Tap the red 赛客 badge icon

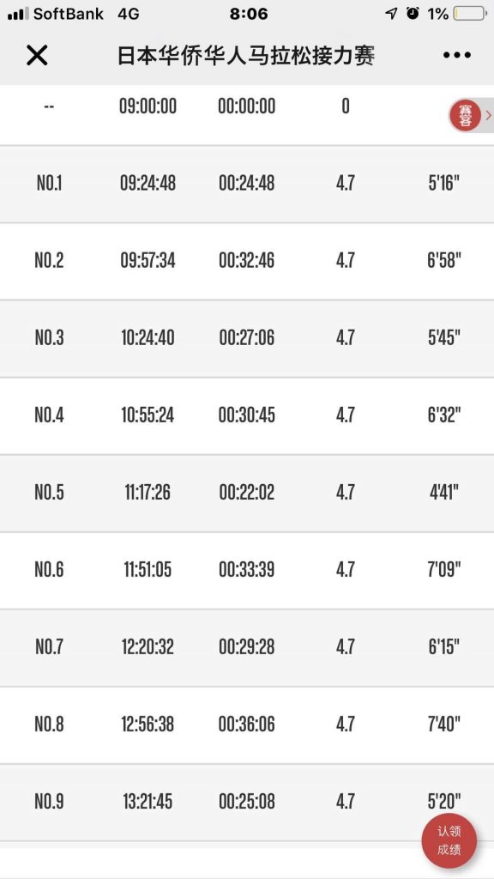[x=465, y=115]
